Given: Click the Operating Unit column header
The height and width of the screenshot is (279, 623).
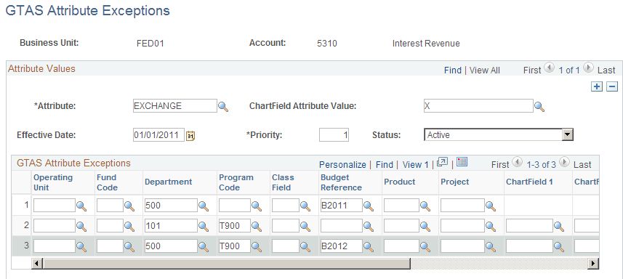Looking at the screenshot, I should pos(53,182).
